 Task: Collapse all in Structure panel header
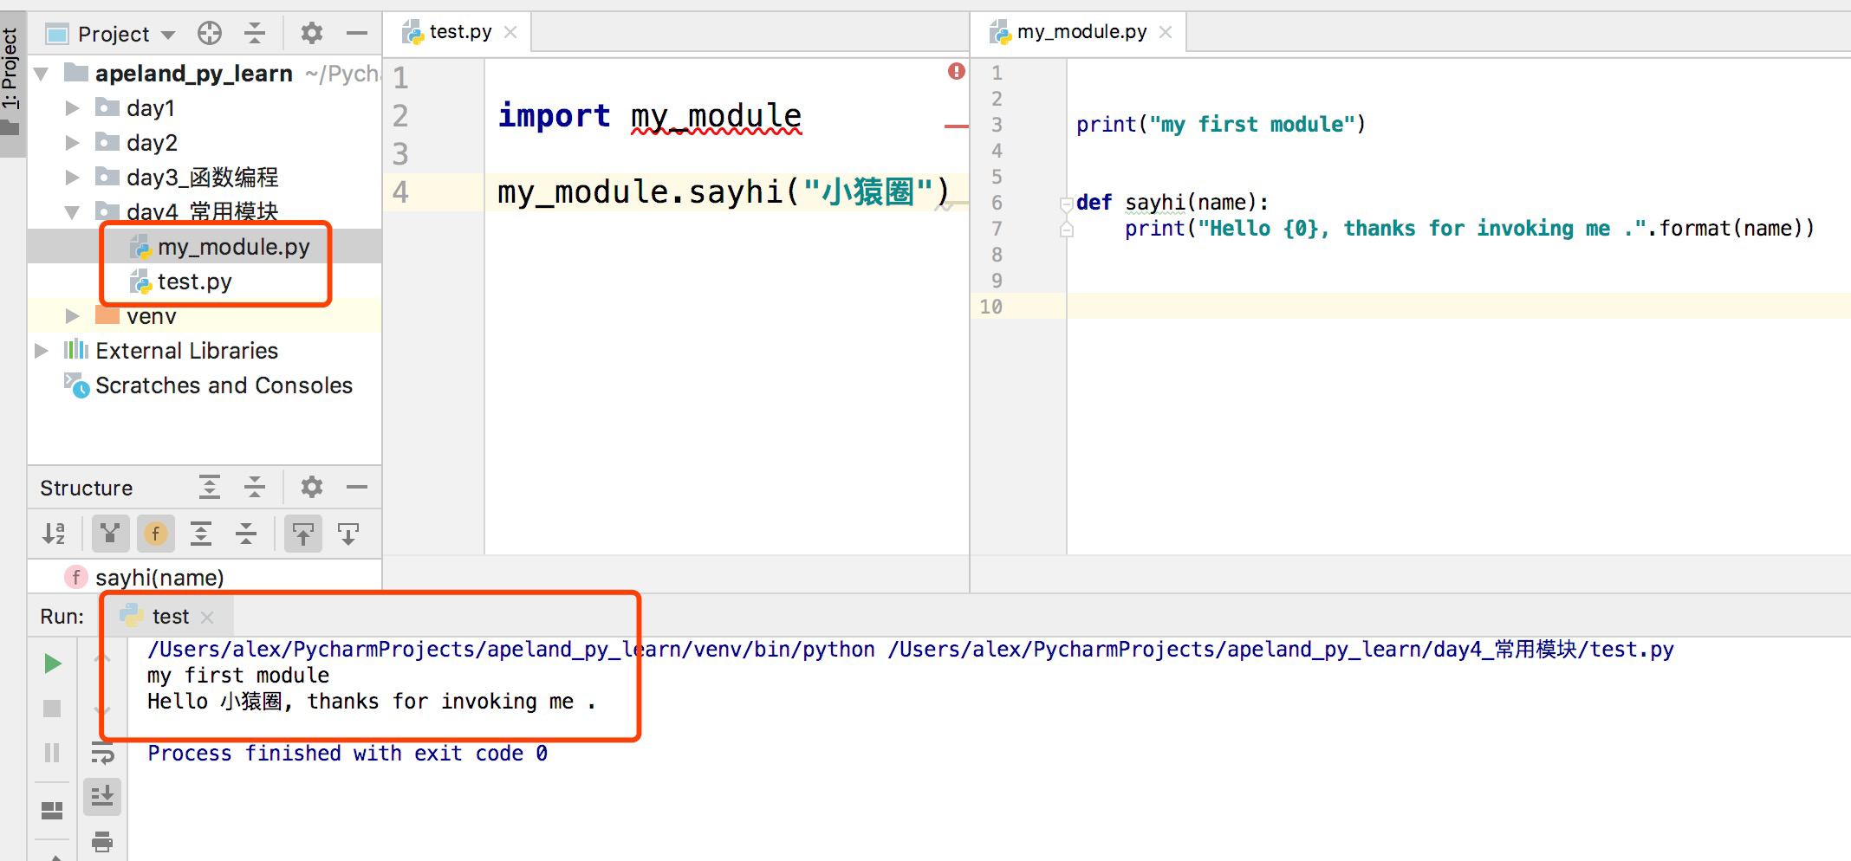[255, 488]
